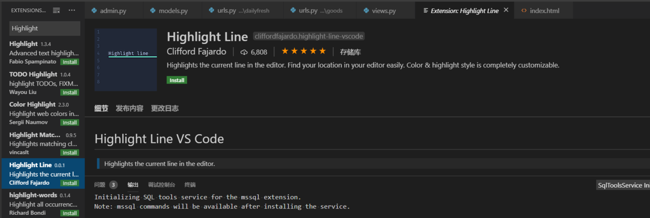Image resolution: width=650 pixels, height=218 pixels.
Task: Switch to the 终端 terminal panel tab
Action: [x=190, y=185]
